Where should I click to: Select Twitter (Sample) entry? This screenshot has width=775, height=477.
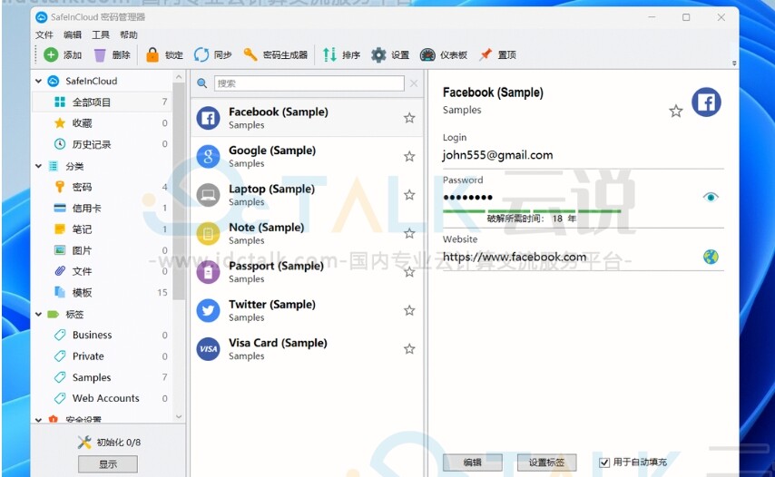(x=307, y=310)
